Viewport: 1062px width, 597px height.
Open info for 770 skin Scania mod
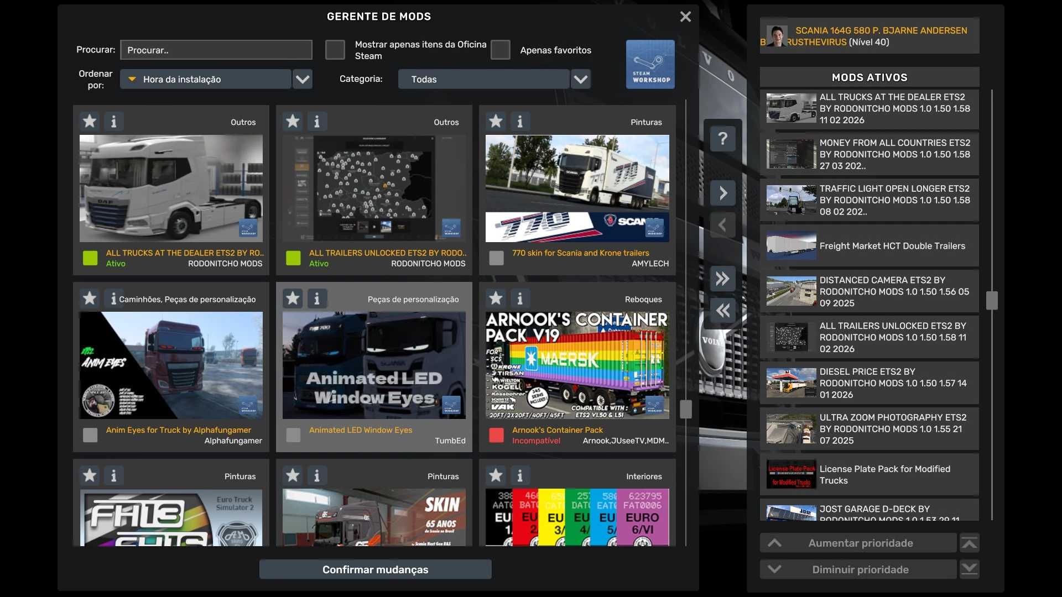pos(519,122)
